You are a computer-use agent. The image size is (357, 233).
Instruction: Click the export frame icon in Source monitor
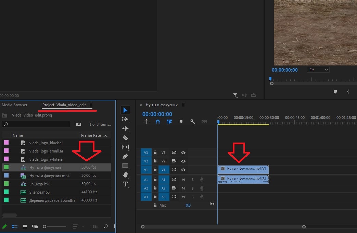tap(254, 95)
